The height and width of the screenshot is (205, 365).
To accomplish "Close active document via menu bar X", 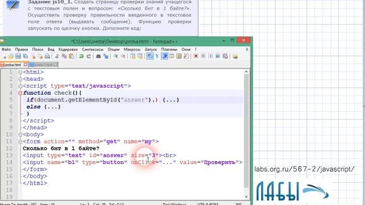I will (x=247, y=50).
